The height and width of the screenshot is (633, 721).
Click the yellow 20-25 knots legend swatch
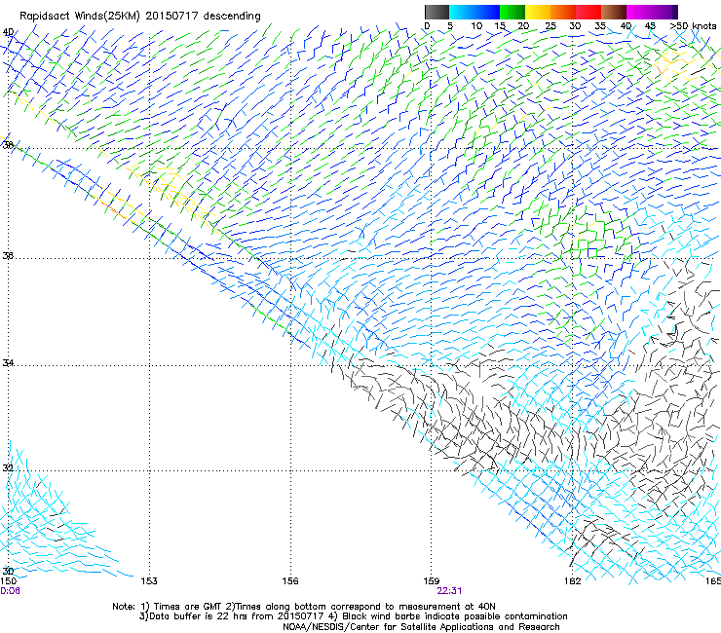click(538, 12)
